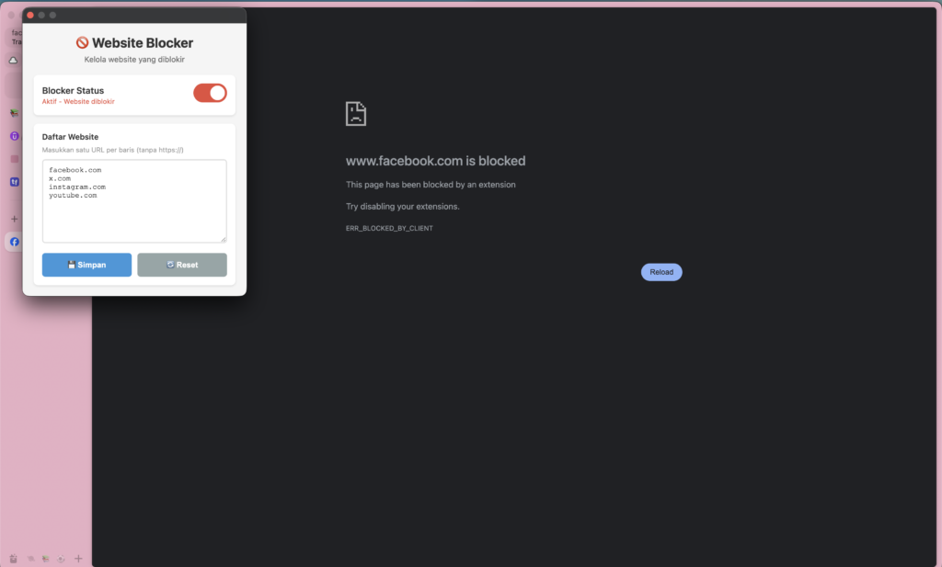
Task: Toggle the Blocker Status switch off
Action: tap(210, 93)
